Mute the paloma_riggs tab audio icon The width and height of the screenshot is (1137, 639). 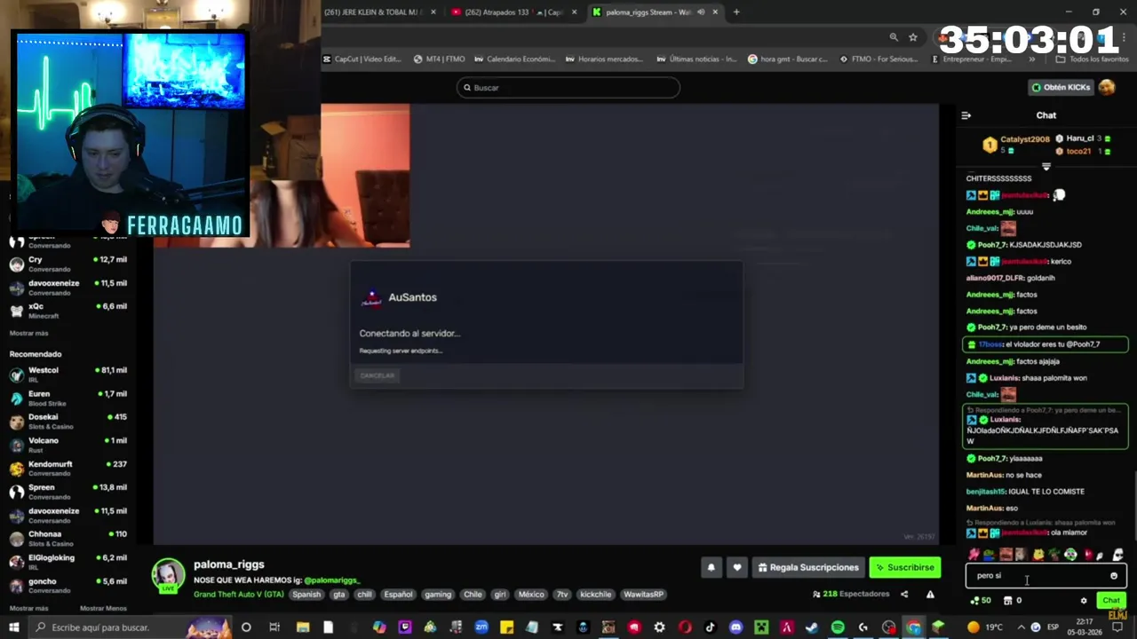(x=701, y=12)
